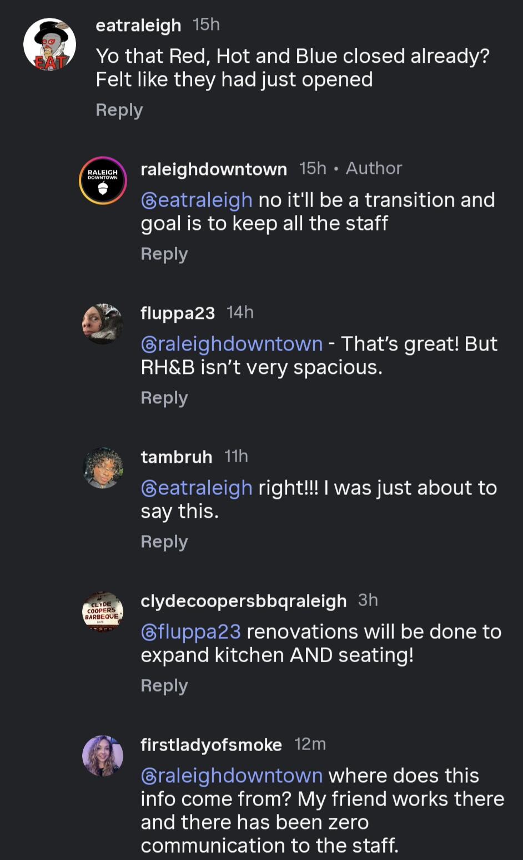Reply to eatraleigh's top comment
Screen dimensions: 523x860
click(x=119, y=110)
